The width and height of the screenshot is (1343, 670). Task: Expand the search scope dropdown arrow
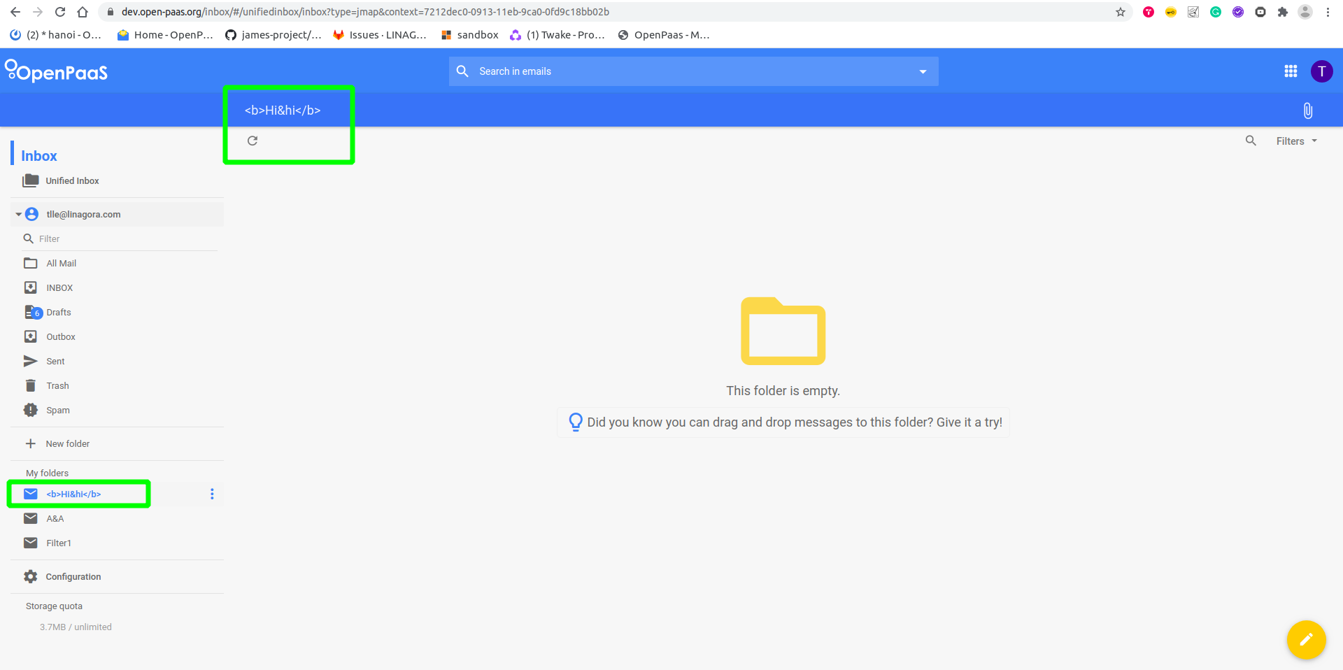pyautogui.click(x=923, y=71)
